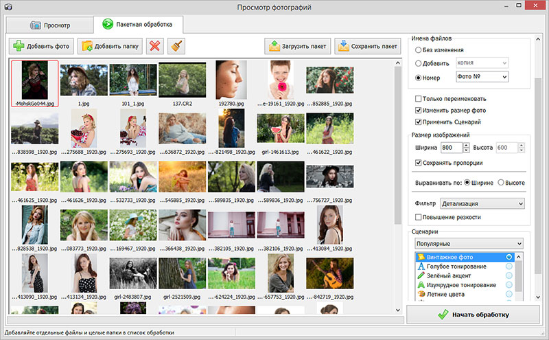Open the Фильтр Детализация dropdown
This screenshot has height=340, width=549.
482,203
